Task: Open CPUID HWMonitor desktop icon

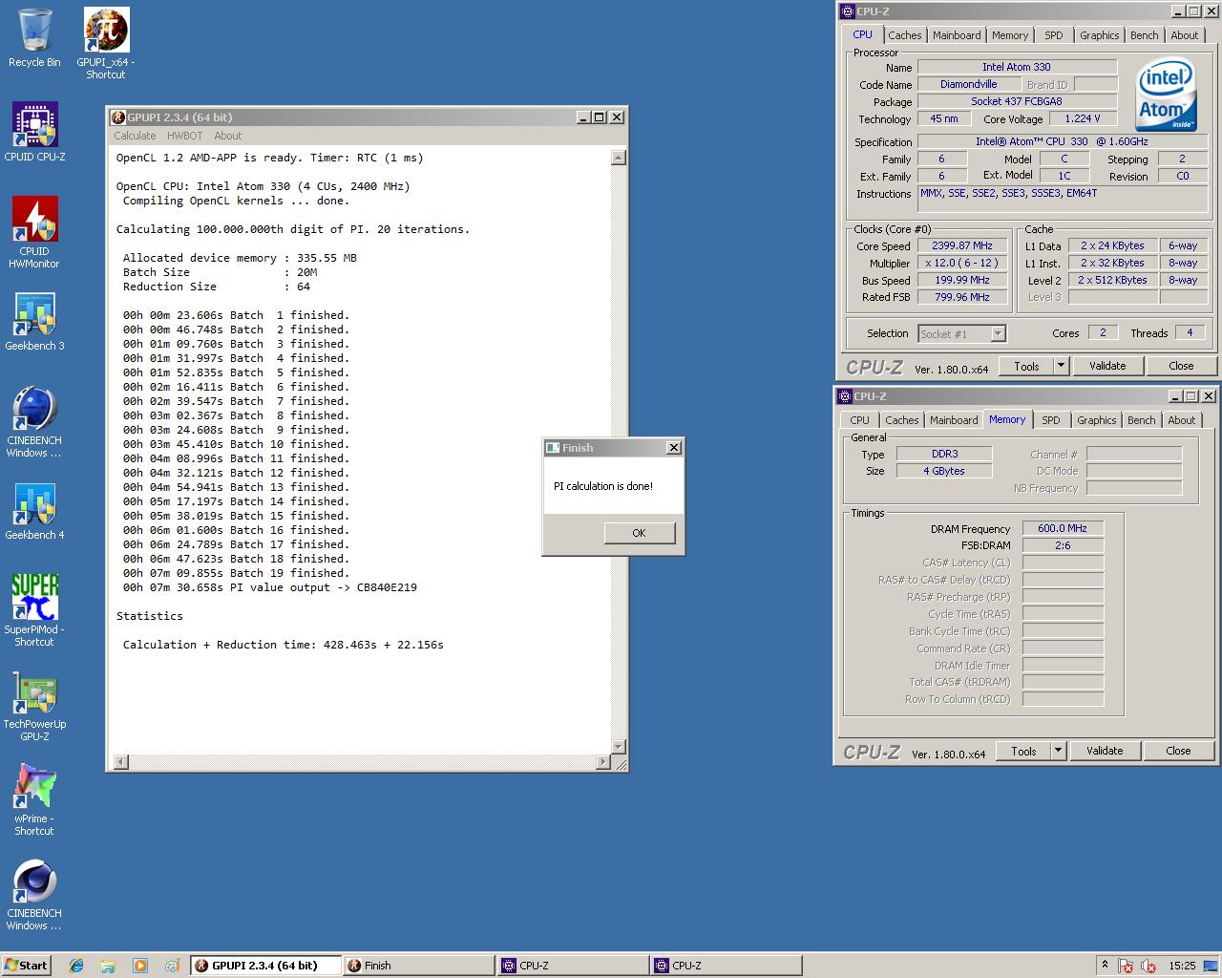Action: tap(34, 232)
